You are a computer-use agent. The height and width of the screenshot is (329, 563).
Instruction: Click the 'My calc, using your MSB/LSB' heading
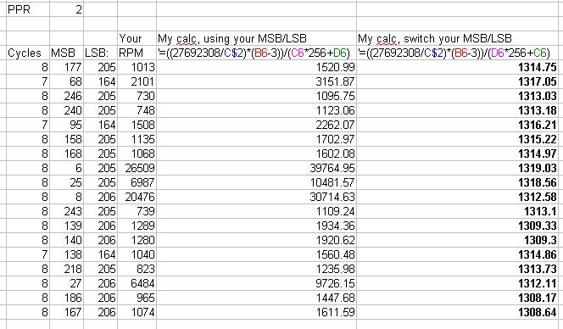(x=232, y=38)
